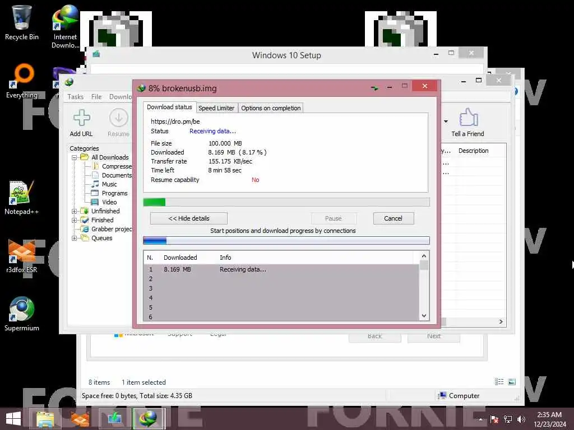Open the Windows Start button
This screenshot has width=574, height=430.
pyautogui.click(x=13, y=418)
